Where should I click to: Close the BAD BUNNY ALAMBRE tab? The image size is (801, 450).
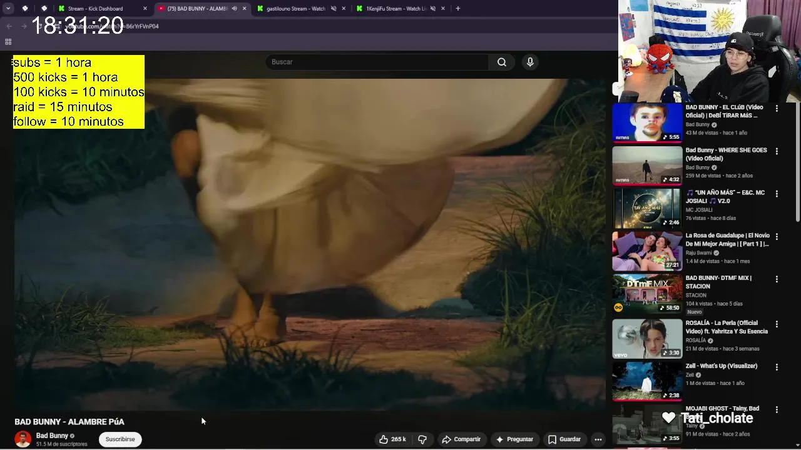244,9
